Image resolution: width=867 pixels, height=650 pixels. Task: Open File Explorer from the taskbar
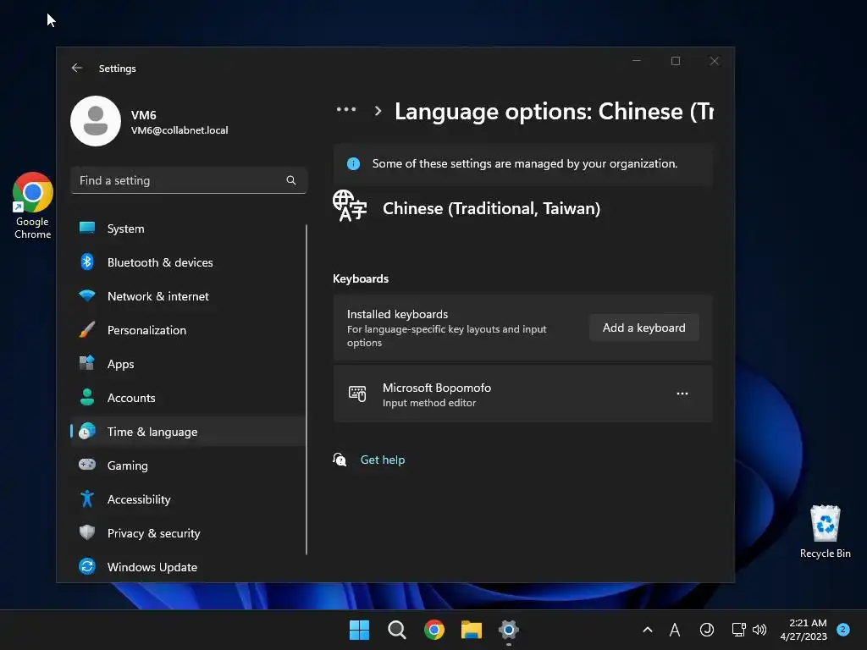pyautogui.click(x=472, y=630)
